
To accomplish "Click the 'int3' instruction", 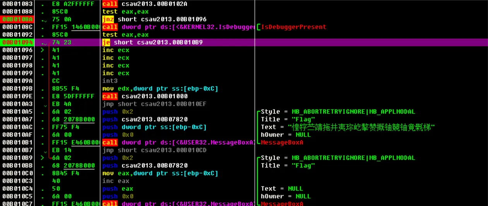I will click(110, 81).
